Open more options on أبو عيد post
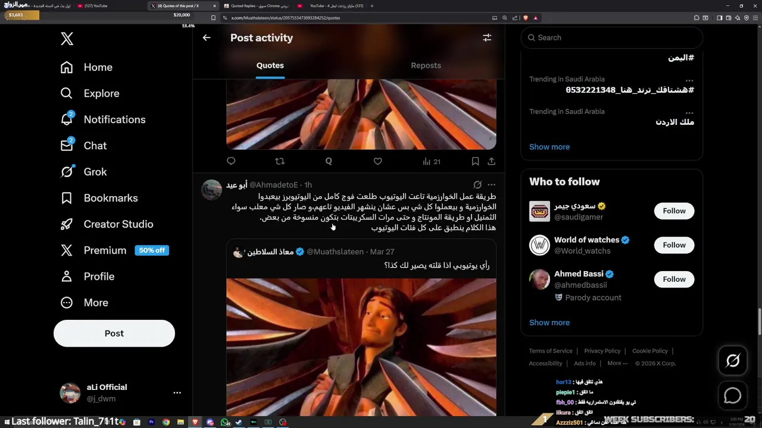The height and width of the screenshot is (428, 762). pyautogui.click(x=491, y=185)
